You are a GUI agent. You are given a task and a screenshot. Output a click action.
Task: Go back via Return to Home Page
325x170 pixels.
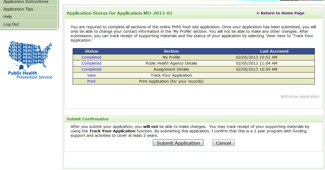click(x=280, y=13)
